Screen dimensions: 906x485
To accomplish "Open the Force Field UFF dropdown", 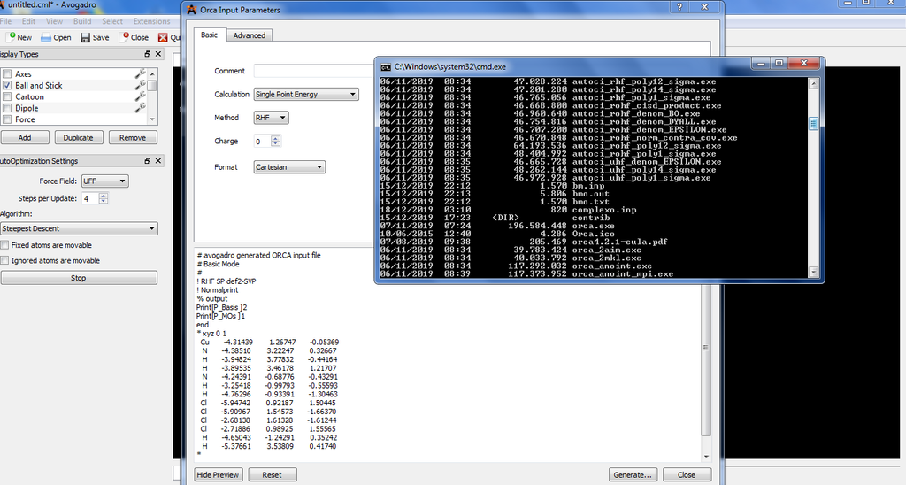I will pyautogui.click(x=104, y=181).
